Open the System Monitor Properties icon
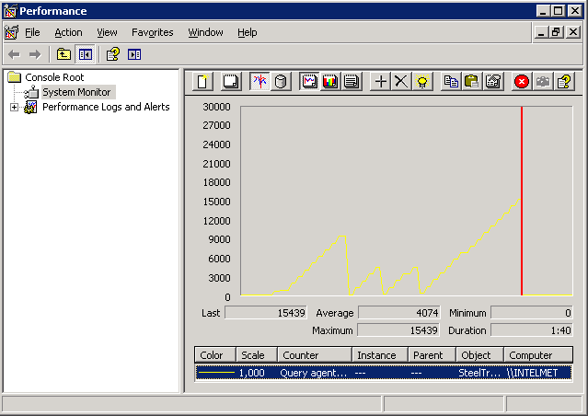 click(493, 81)
